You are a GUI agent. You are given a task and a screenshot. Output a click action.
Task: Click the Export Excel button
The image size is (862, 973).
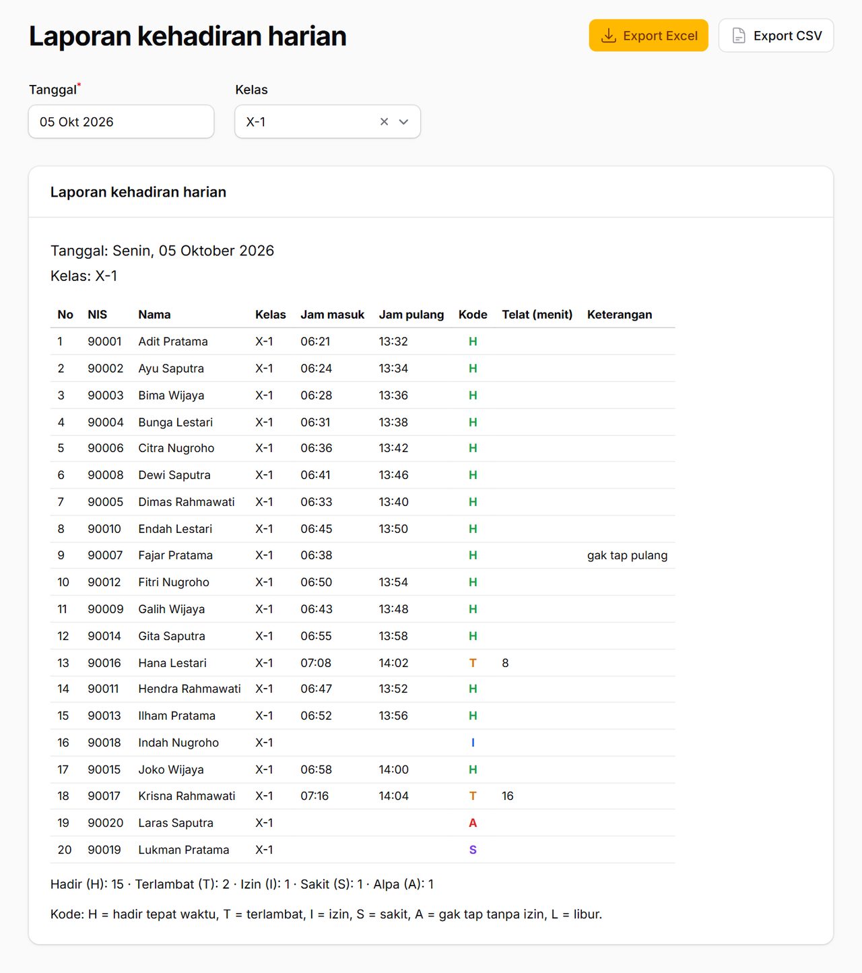[x=649, y=36]
